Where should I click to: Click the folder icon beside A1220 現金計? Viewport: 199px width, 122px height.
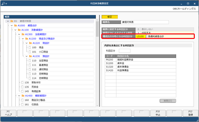tap(30, 43)
